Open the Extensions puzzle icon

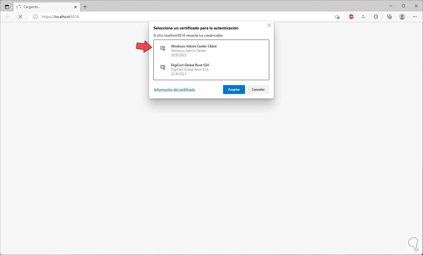point(376,17)
